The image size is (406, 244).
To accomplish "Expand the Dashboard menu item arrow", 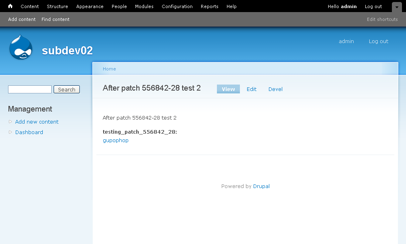I will 10,132.
